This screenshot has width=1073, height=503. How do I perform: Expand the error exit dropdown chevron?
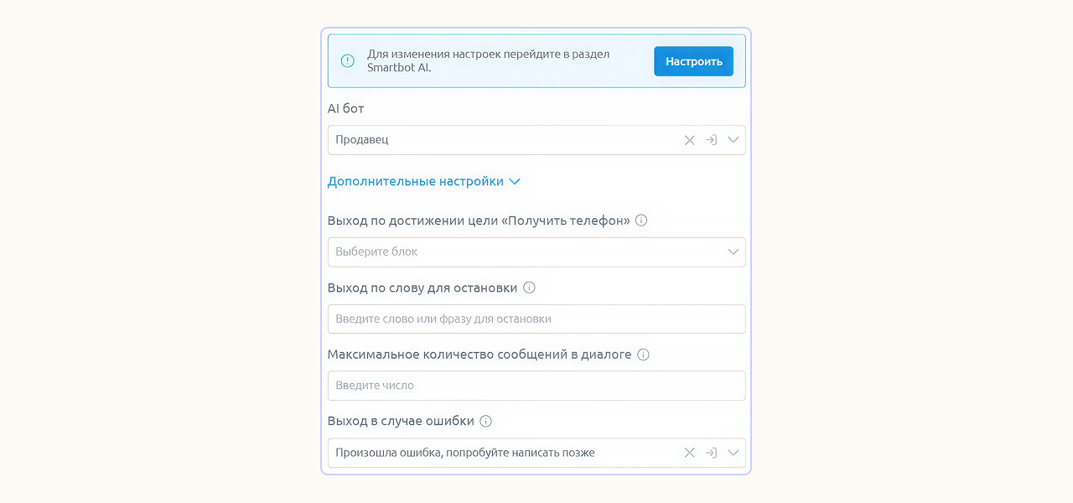(733, 453)
